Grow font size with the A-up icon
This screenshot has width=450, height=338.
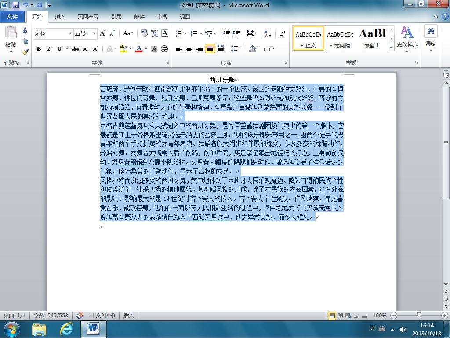click(103, 33)
